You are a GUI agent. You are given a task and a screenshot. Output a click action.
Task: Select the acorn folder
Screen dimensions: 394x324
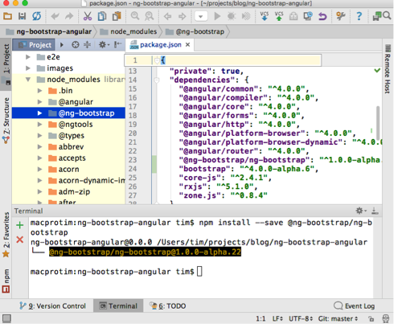click(68, 170)
